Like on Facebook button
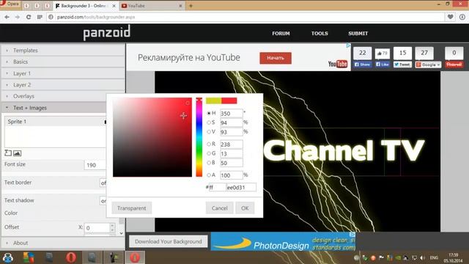The height and width of the screenshot is (264, 469). coord(383,65)
